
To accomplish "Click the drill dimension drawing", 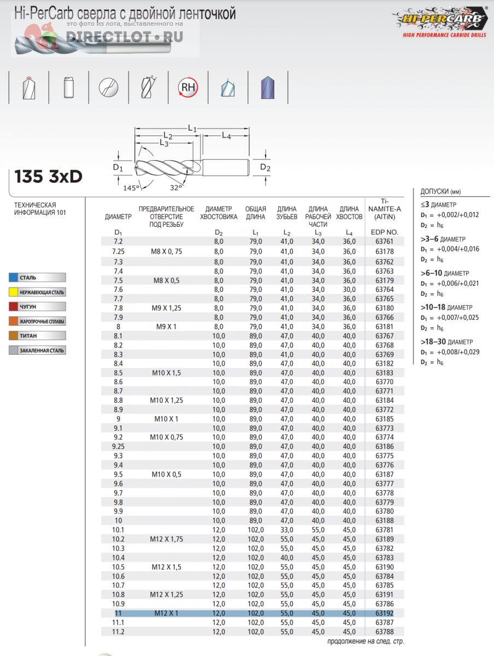I will click(191, 157).
